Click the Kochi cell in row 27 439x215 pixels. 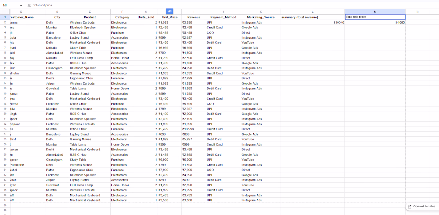click(x=57, y=150)
